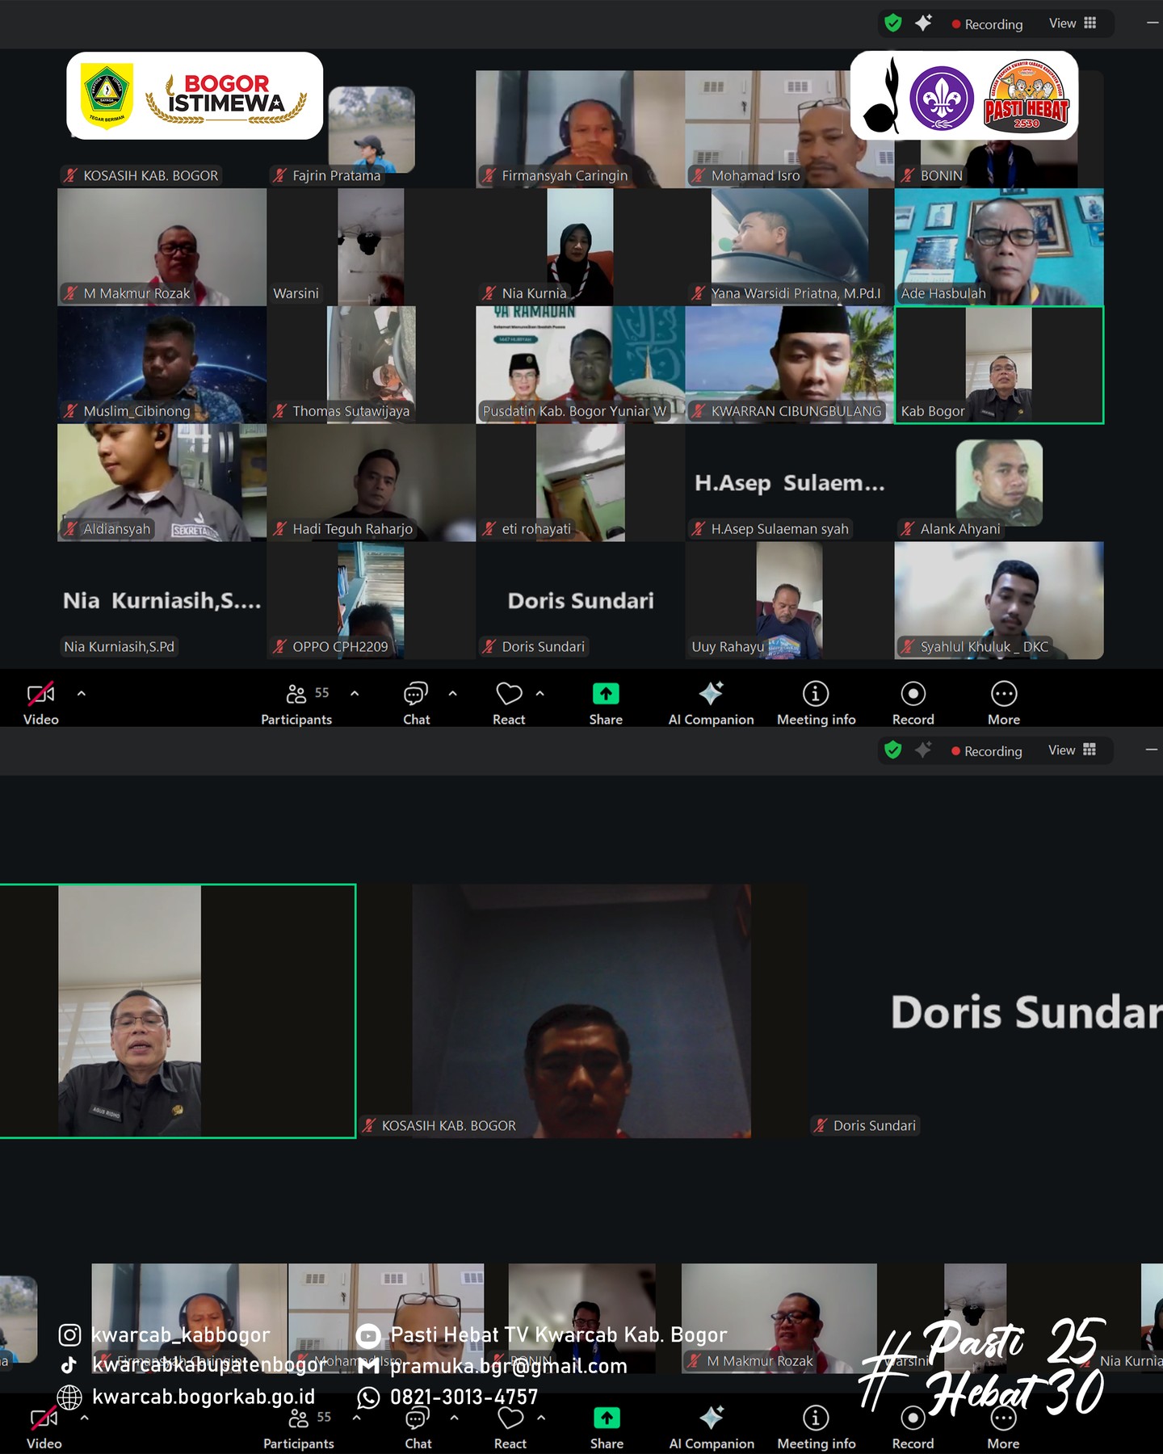Viewport: 1163px width, 1454px height.
Task: Expand the arrow next to Participants in upper toolbar
Action: tap(355, 693)
